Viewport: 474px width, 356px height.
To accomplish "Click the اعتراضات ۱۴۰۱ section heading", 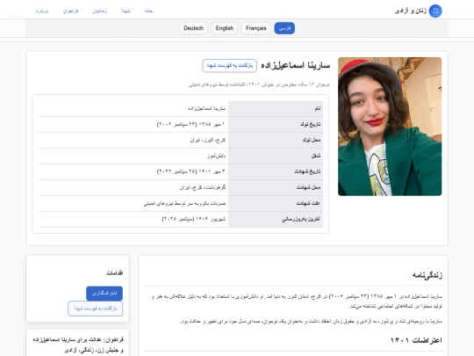I will coord(416,340).
